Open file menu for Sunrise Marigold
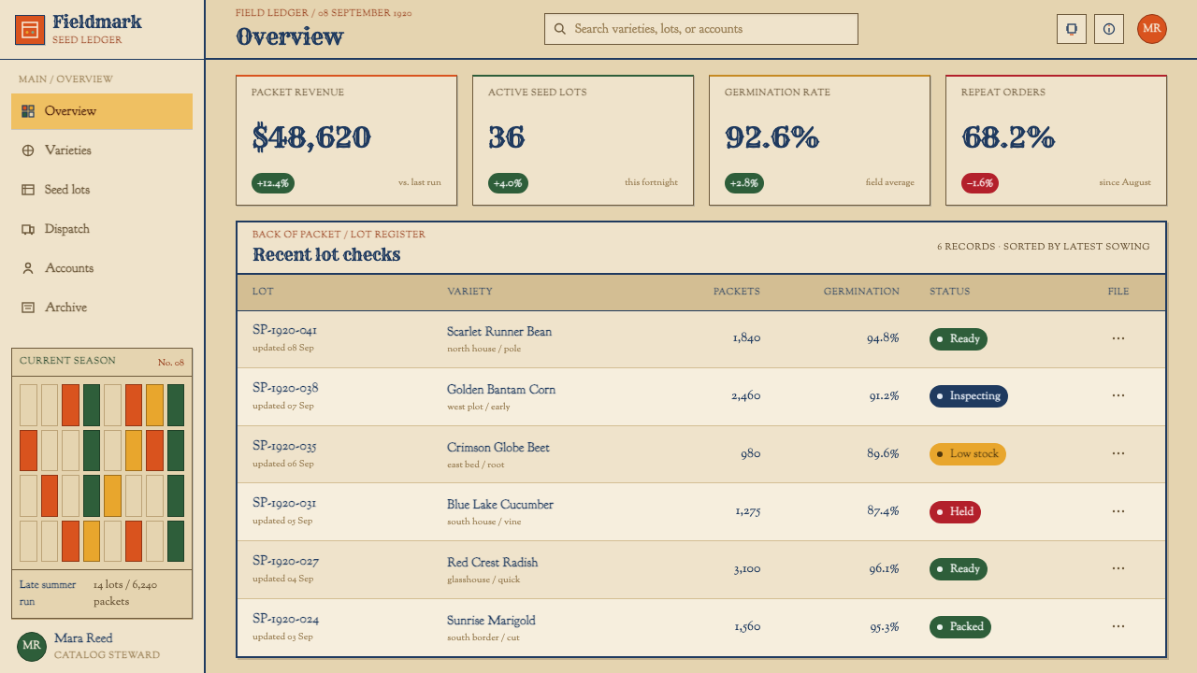Image resolution: width=1197 pixels, height=673 pixels. [x=1118, y=626]
